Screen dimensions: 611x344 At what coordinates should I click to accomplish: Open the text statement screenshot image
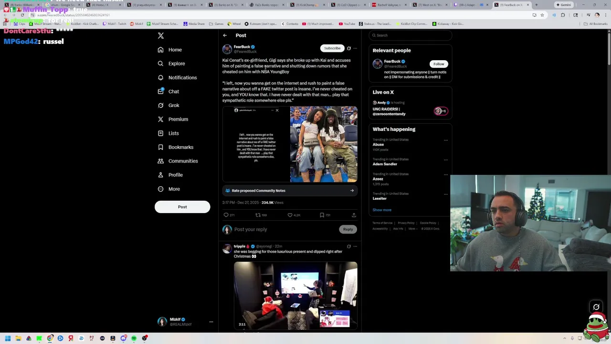256,144
